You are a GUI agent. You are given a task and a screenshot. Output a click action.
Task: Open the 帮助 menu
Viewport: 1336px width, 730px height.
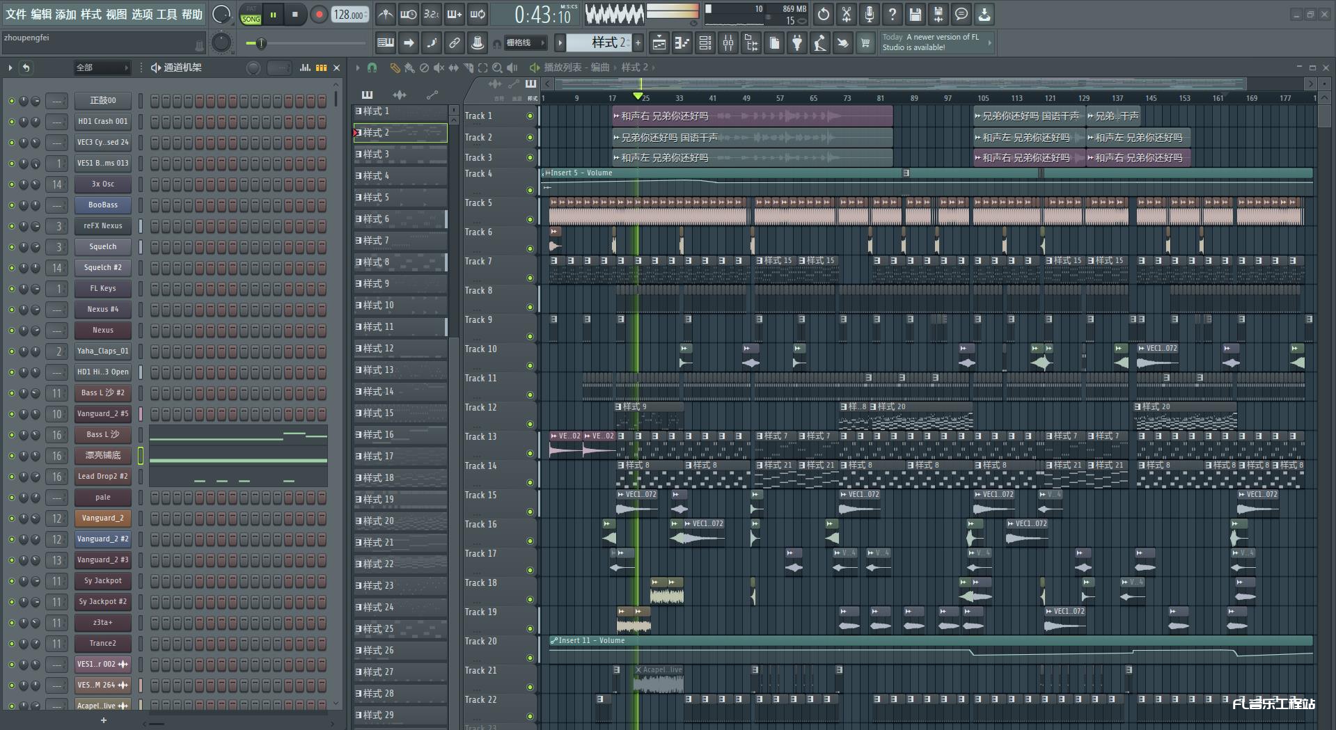click(x=192, y=14)
